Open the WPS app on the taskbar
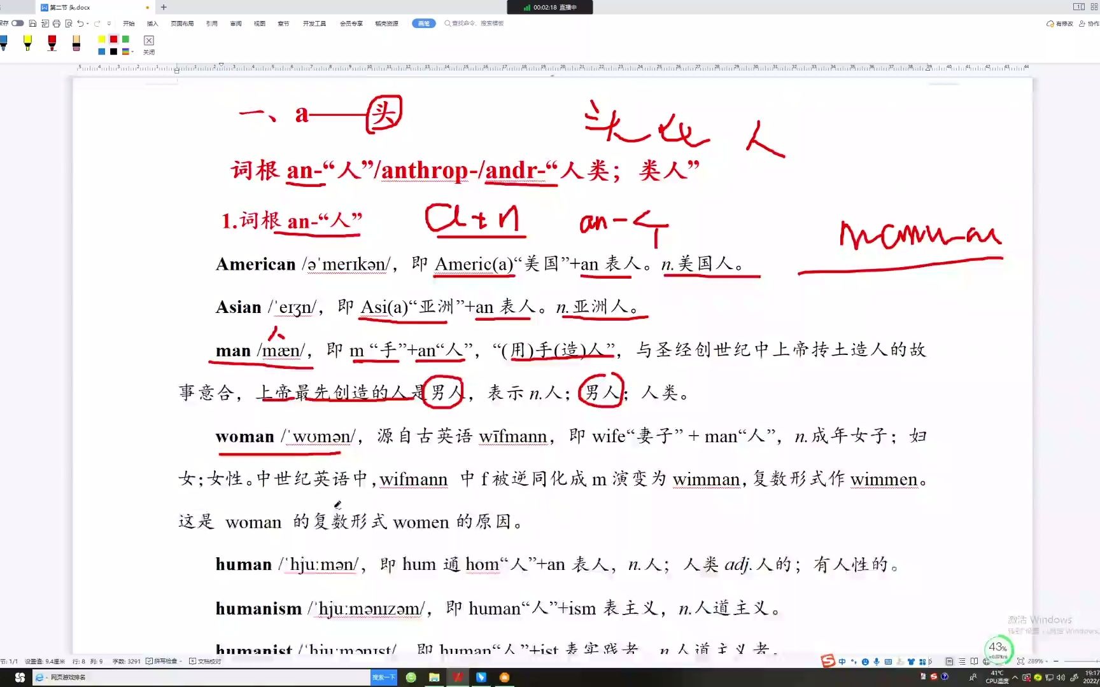This screenshot has width=1100, height=687. tap(458, 677)
